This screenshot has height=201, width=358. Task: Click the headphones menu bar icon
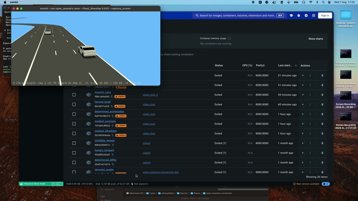304,2
